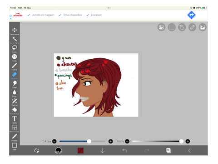Tap the down arrow in the bottom bar
The height and width of the screenshot is (164, 218).
pos(103,150)
